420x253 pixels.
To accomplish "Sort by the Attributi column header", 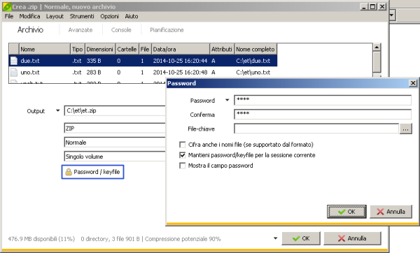I will pyautogui.click(x=222, y=49).
